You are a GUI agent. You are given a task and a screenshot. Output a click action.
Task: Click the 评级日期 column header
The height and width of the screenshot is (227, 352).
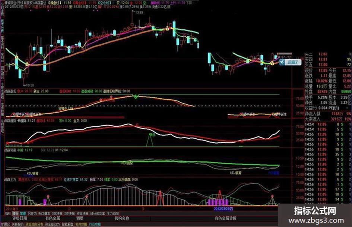coord(20,218)
